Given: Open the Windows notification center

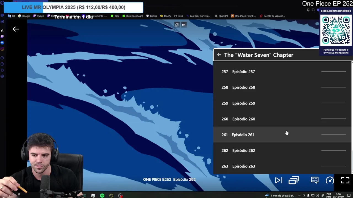Looking at the screenshot, I should (349, 196).
